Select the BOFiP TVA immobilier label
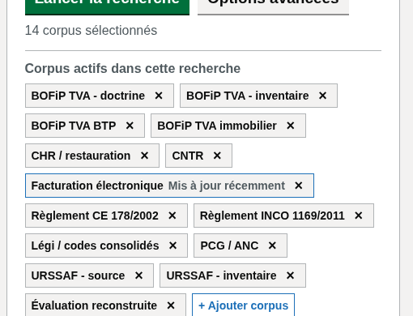This screenshot has width=413, height=316. pos(217,126)
